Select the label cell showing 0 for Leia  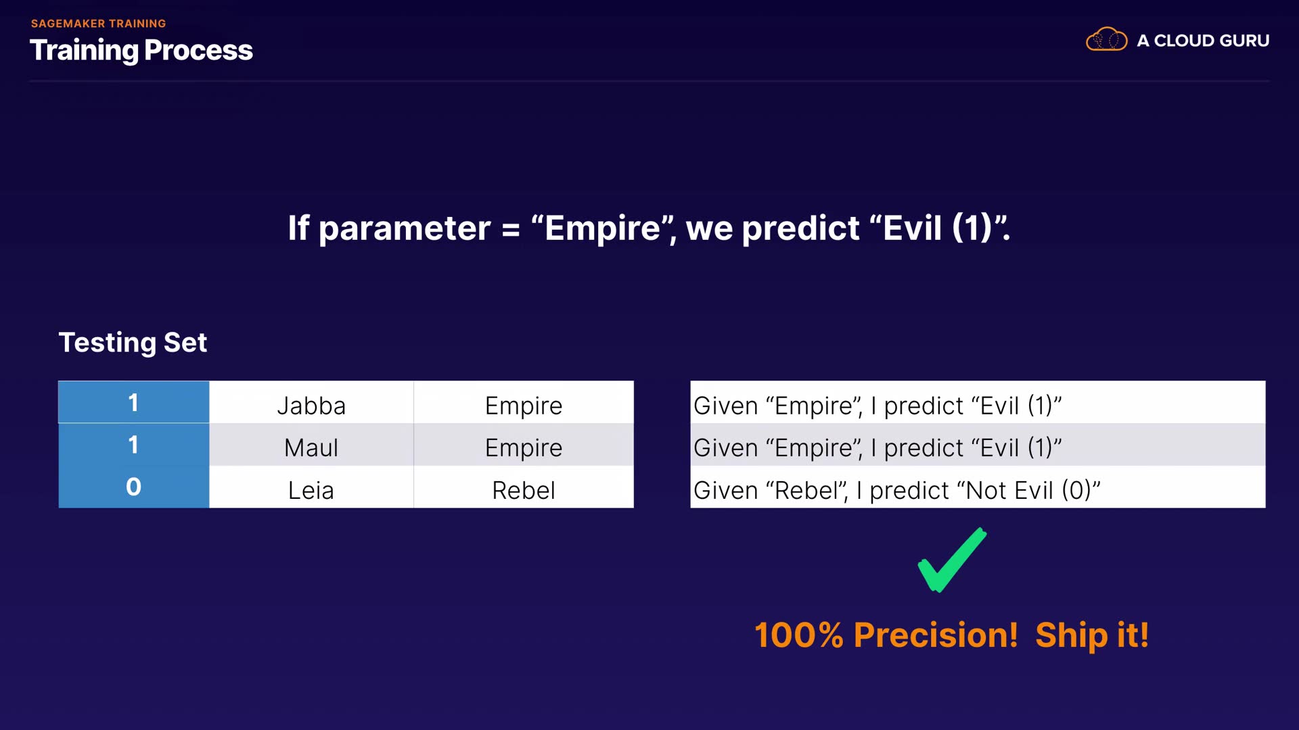point(133,487)
